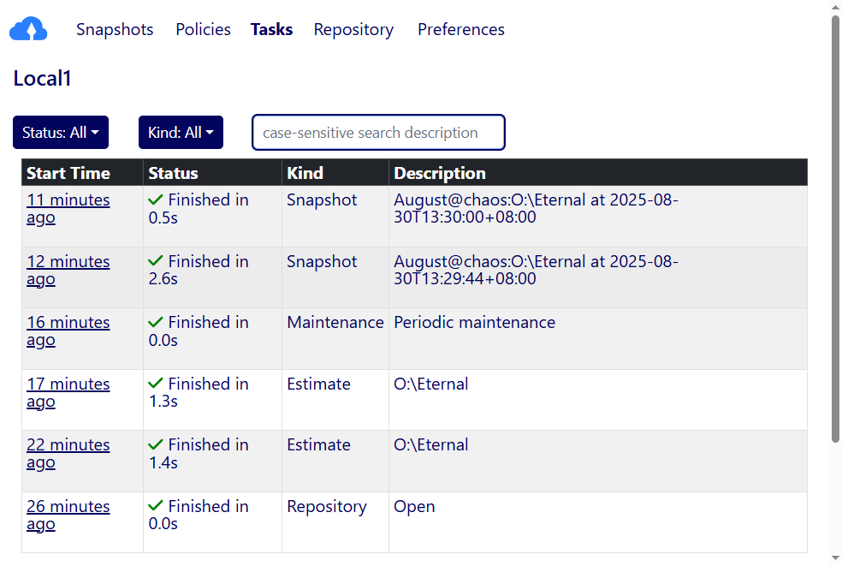Image resolution: width=842 pixels, height=566 pixels.
Task: Expand the Kind: All dropdown
Action: [x=181, y=133]
